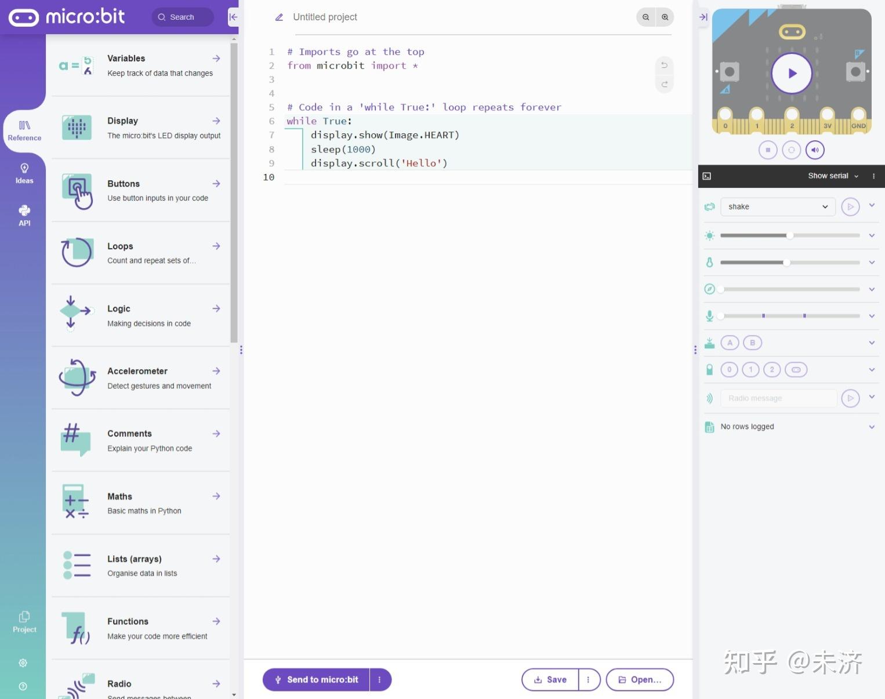Mute the simulator sound
This screenshot has height=699, width=885.
815,150
